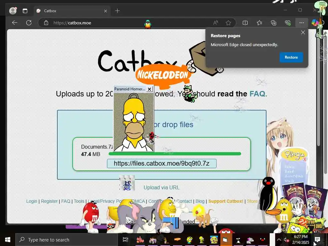Image resolution: width=328 pixels, height=246 pixels.
Task: Open the Favorites list icon
Action: (x=259, y=23)
